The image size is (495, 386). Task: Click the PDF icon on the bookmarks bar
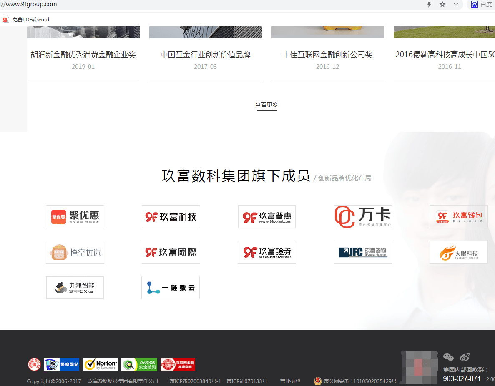[x=5, y=19]
